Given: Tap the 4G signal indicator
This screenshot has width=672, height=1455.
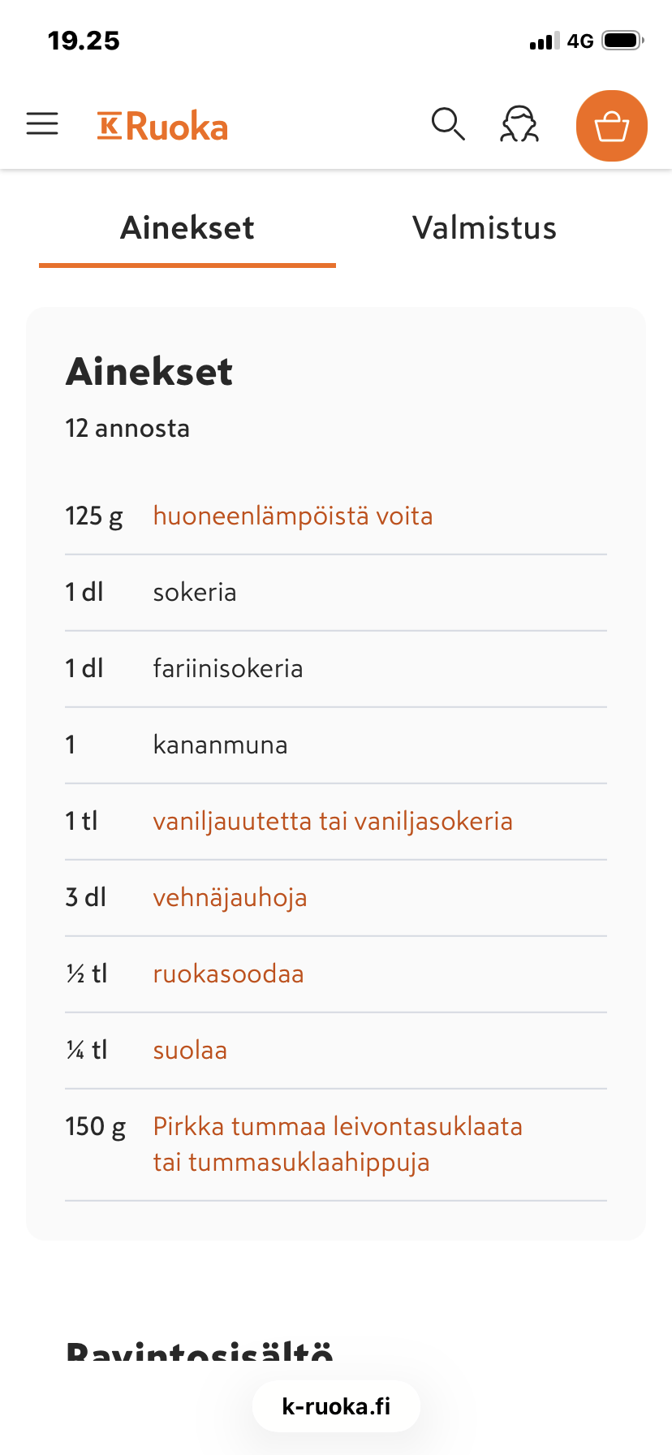Looking at the screenshot, I should pyautogui.click(x=580, y=41).
